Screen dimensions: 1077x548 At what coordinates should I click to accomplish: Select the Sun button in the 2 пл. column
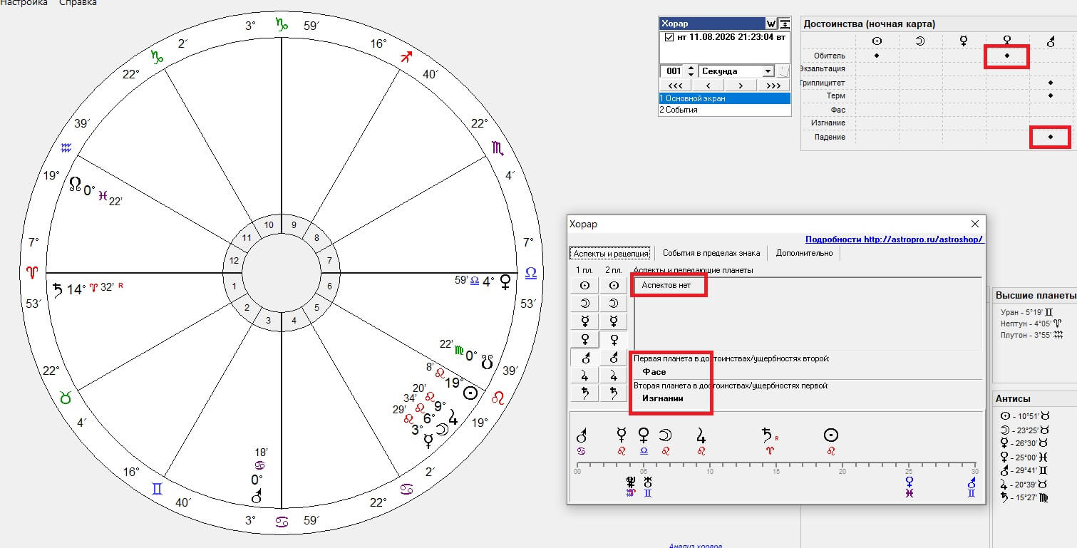click(x=613, y=285)
